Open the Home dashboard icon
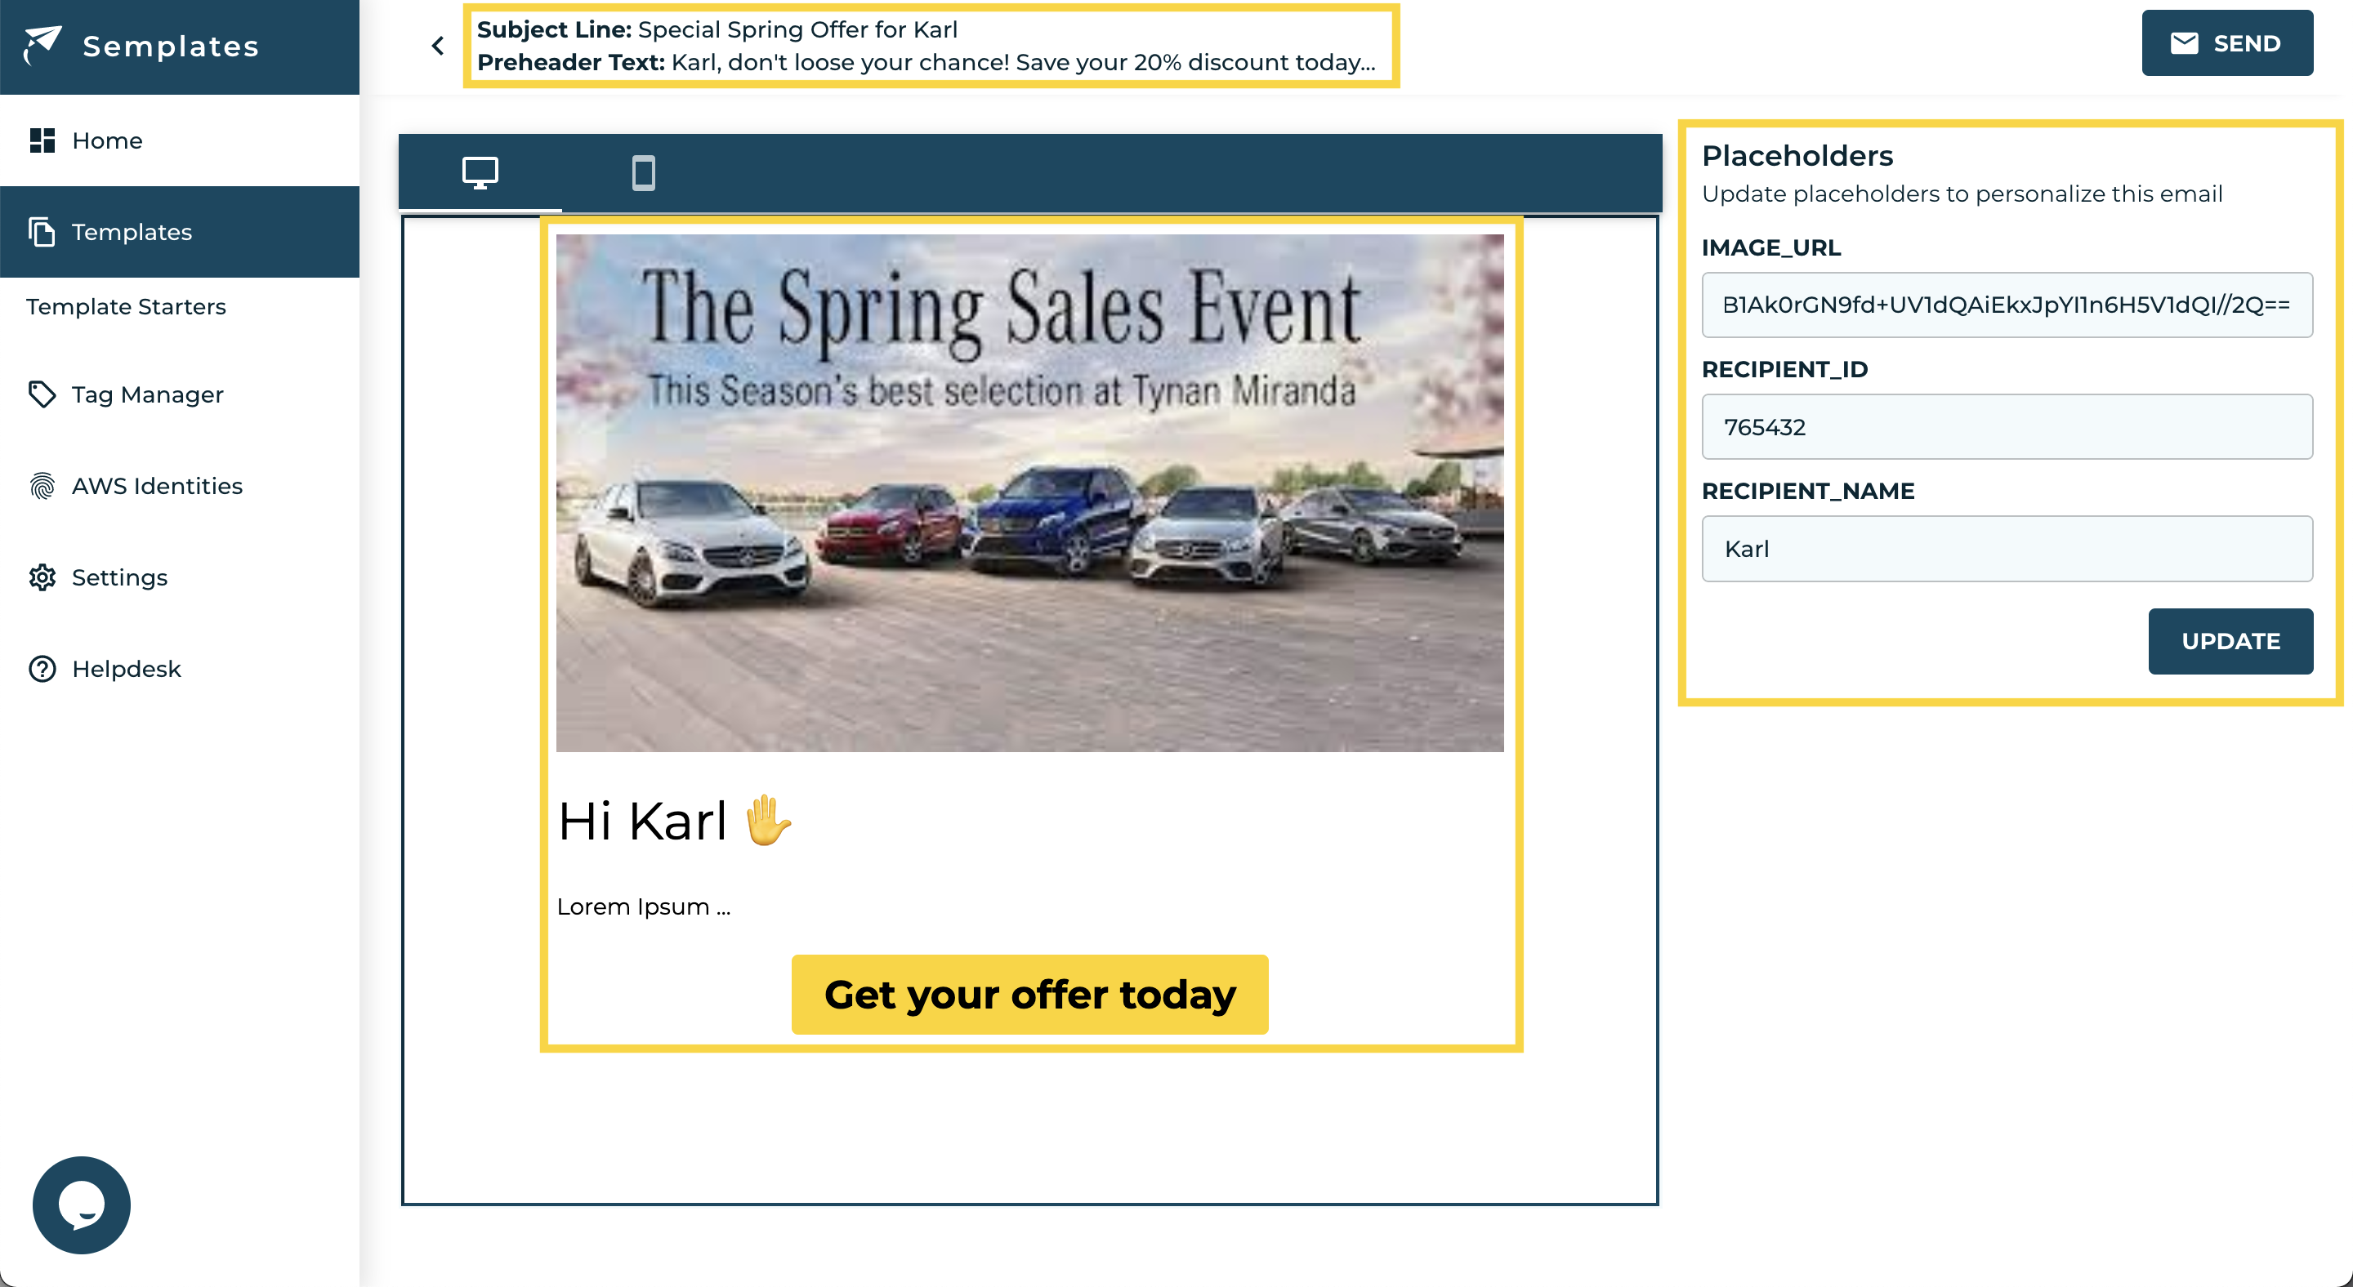The width and height of the screenshot is (2353, 1287). coord(42,140)
